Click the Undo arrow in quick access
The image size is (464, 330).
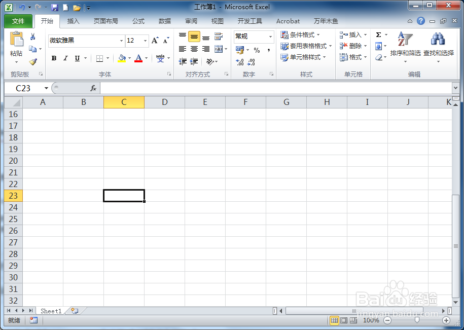[x=22, y=8]
